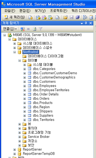Select the dbo.Region table
This screenshot has height=158, width=96.
41,107
